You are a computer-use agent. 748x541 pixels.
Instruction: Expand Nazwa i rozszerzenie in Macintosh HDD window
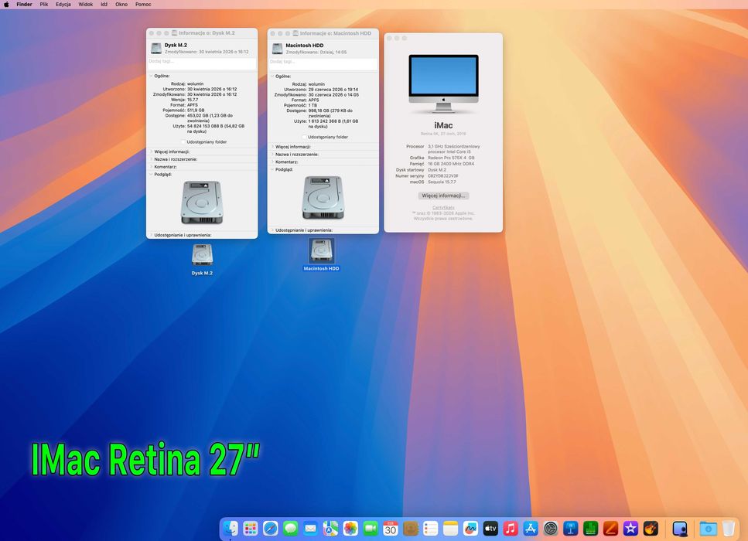(x=272, y=155)
